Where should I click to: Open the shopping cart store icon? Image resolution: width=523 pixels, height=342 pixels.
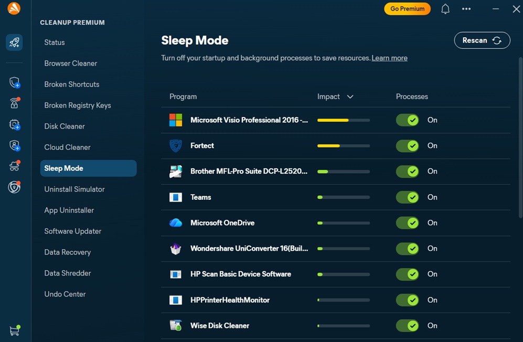15,330
